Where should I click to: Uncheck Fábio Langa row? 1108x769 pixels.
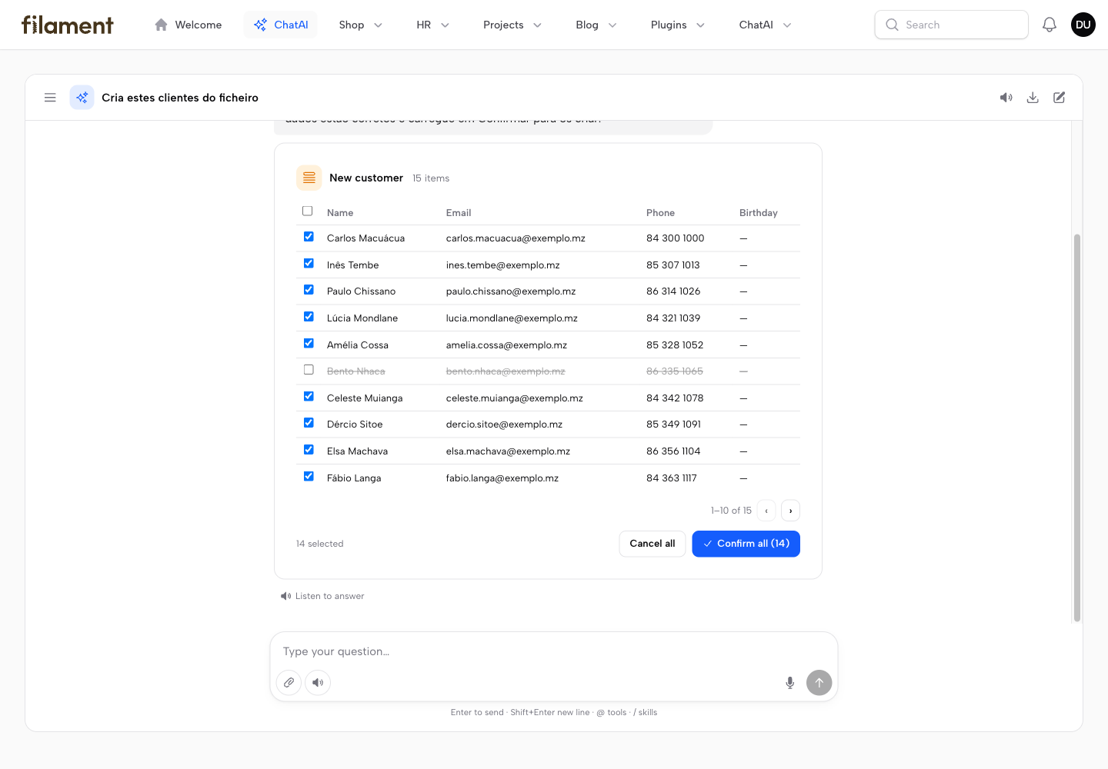point(309,476)
